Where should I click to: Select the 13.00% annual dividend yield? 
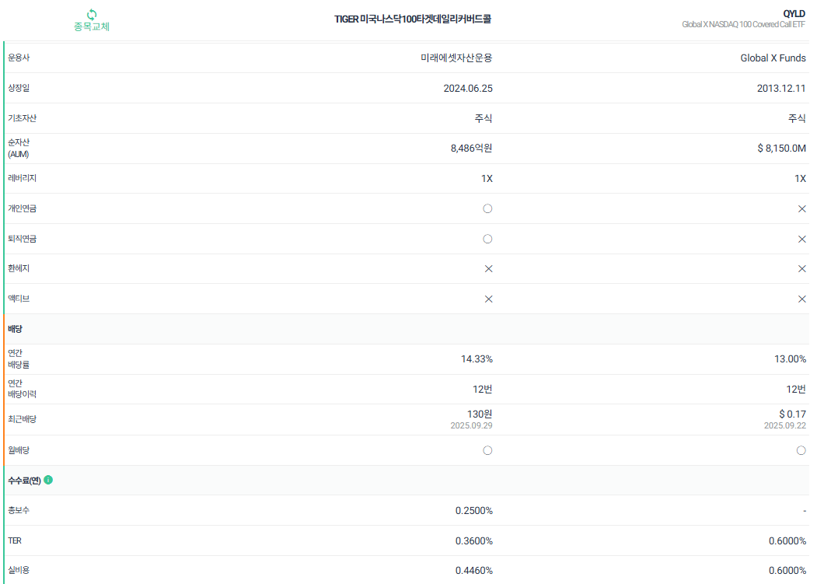pos(791,359)
